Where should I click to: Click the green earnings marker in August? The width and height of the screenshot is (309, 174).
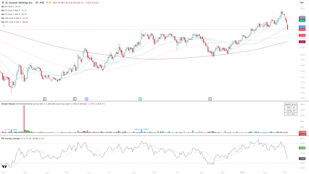tap(140, 99)
